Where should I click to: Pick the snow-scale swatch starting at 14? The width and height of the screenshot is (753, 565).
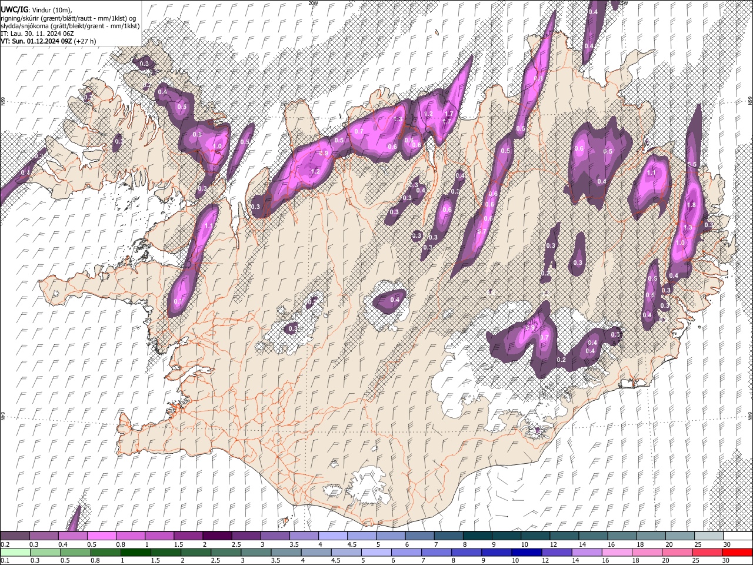[592, 536]
